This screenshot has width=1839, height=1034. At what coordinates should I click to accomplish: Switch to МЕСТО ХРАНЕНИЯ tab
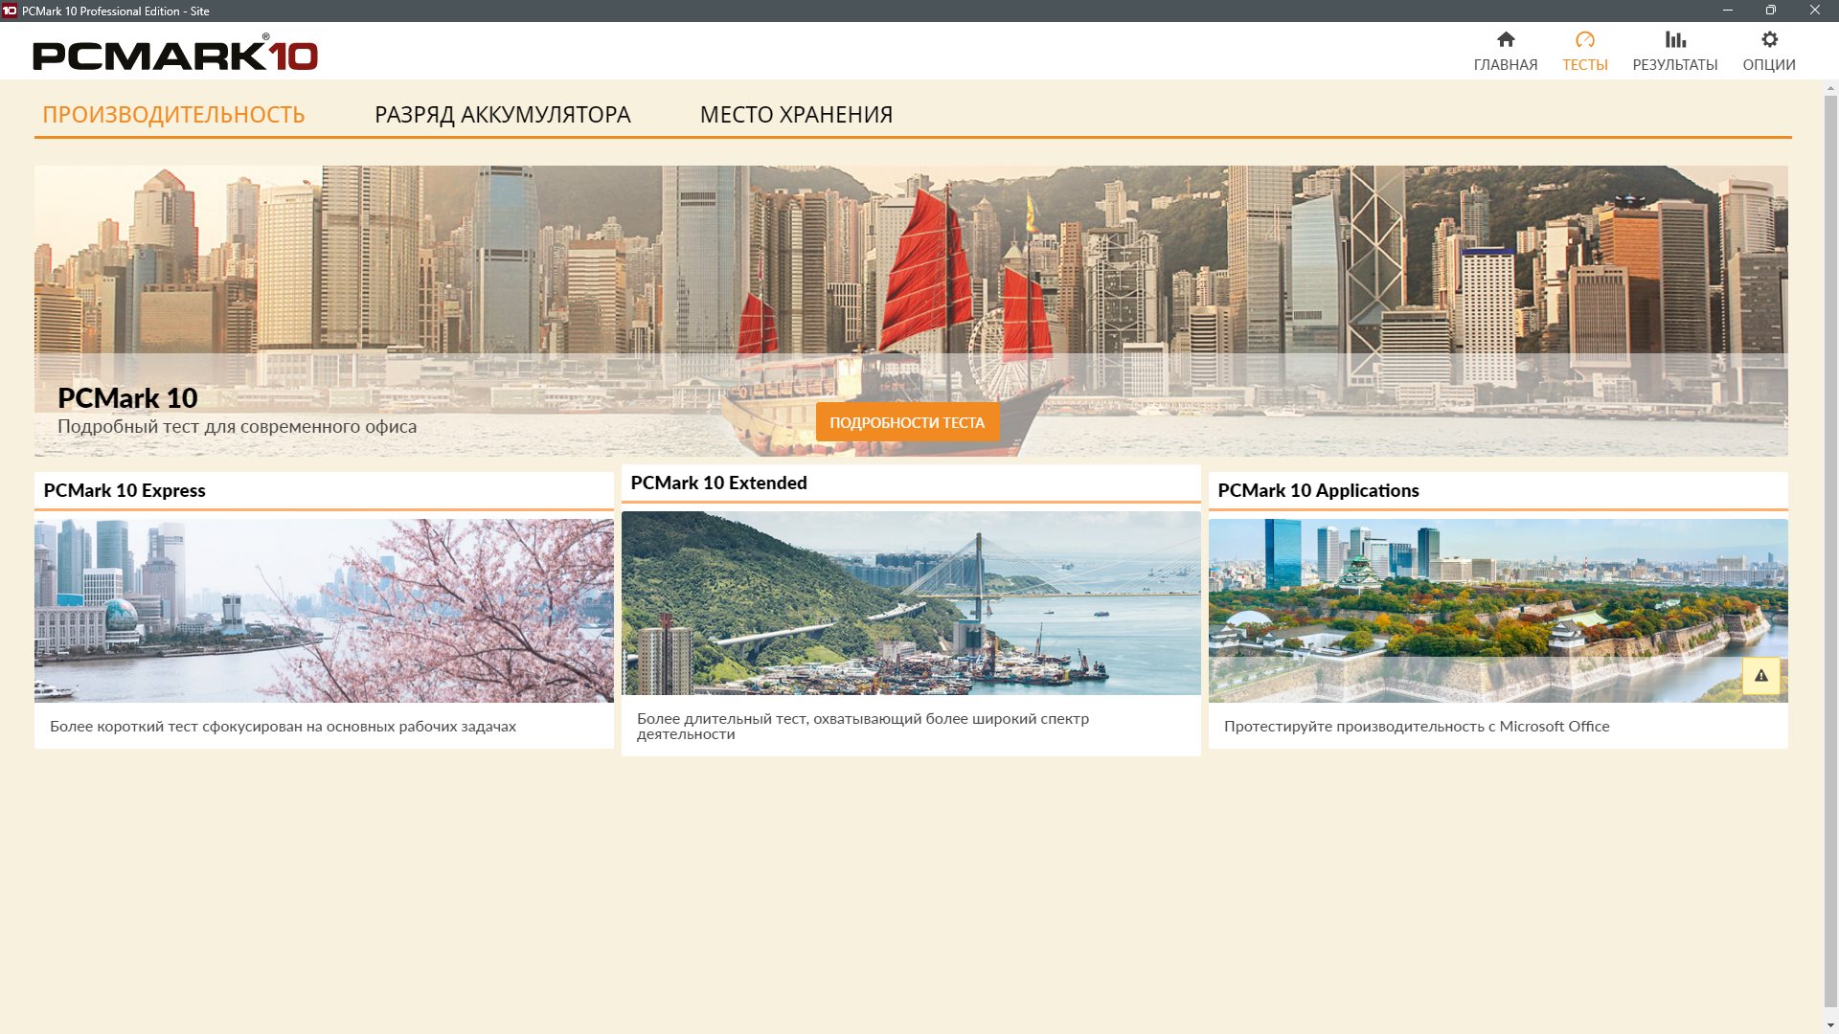(796, 115)
